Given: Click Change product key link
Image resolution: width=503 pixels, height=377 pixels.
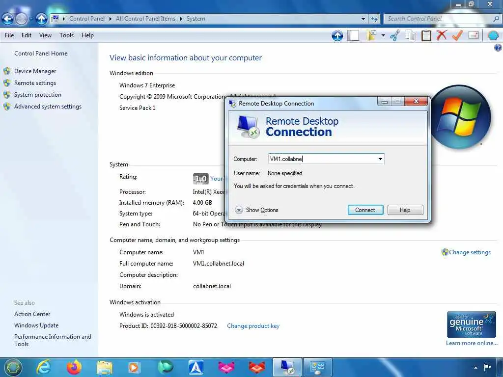Looking at the screenshot, I should point(253,326).
